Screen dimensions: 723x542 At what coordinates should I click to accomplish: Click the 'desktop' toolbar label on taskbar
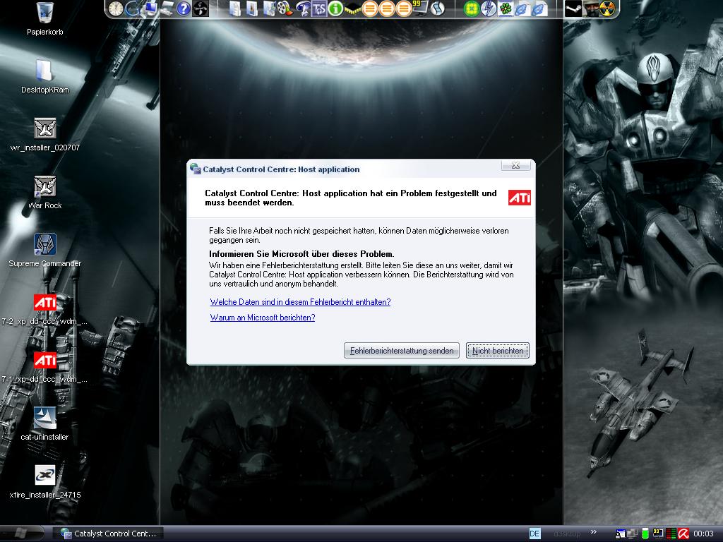point(567,534)
